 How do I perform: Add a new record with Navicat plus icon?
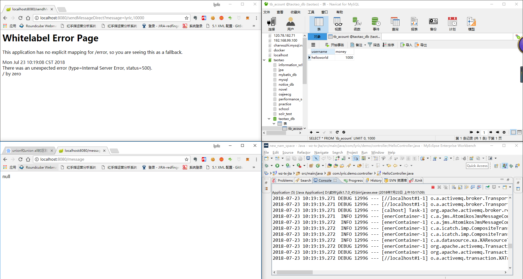311,132
